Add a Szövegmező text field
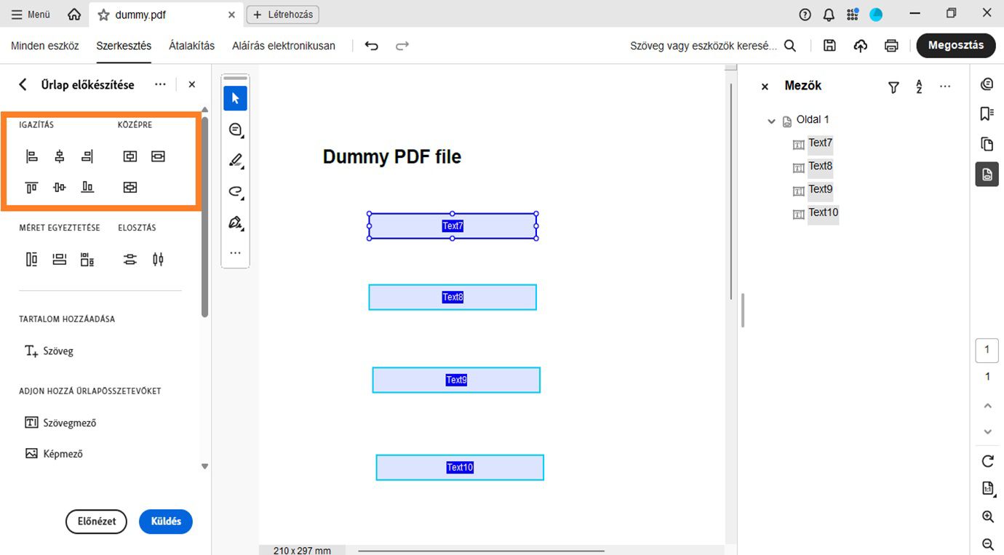The height and width of the screenshot is (555, 1004). click(60, 423)
